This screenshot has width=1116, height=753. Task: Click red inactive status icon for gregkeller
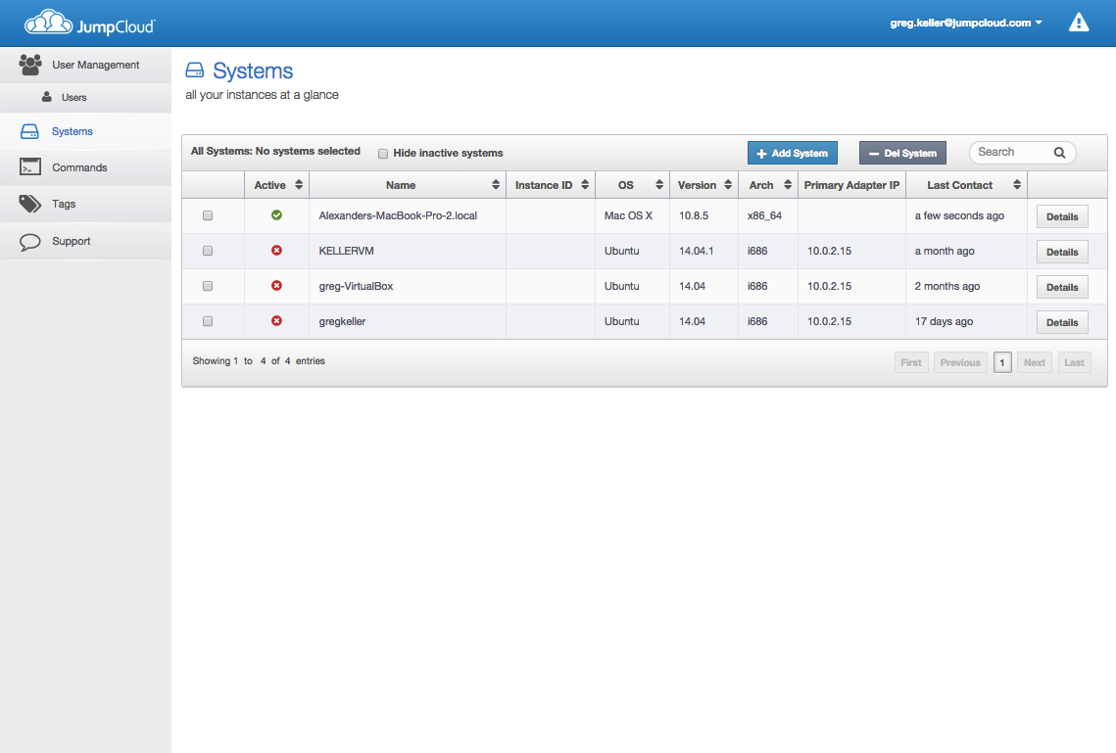[x=277, y=321]
